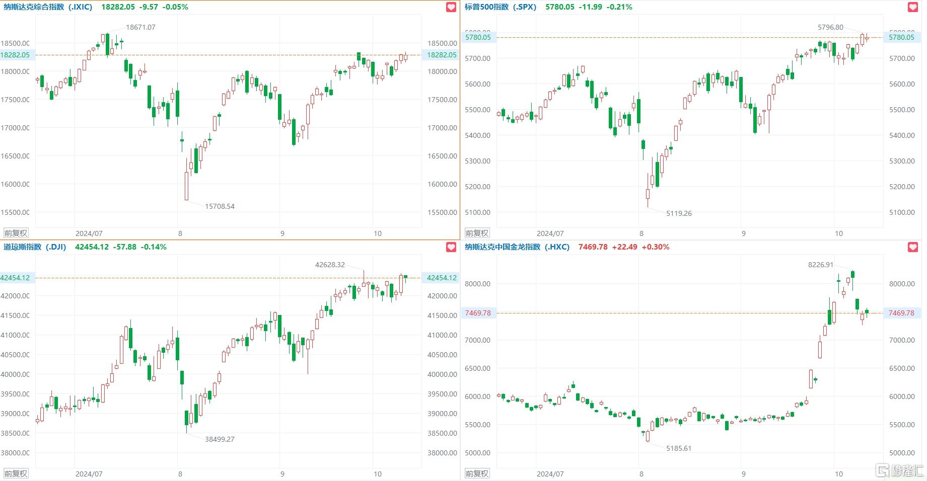Click the month 10 label on the S&P chart axis
Viewport: 927px width, 481px height.
tap(838, 233)
